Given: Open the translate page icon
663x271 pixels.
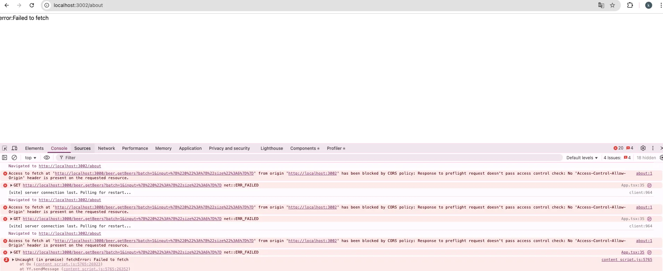Looking at the screenshot, I should click(x=601, y=5).
